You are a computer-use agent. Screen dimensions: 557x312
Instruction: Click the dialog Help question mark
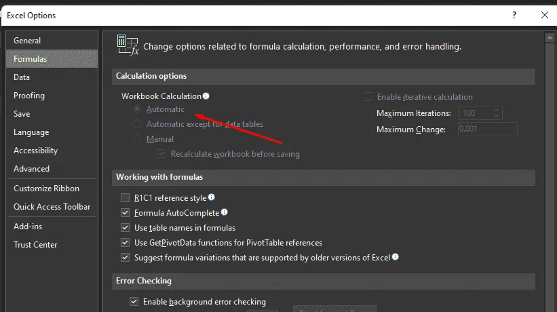point(514,15)
